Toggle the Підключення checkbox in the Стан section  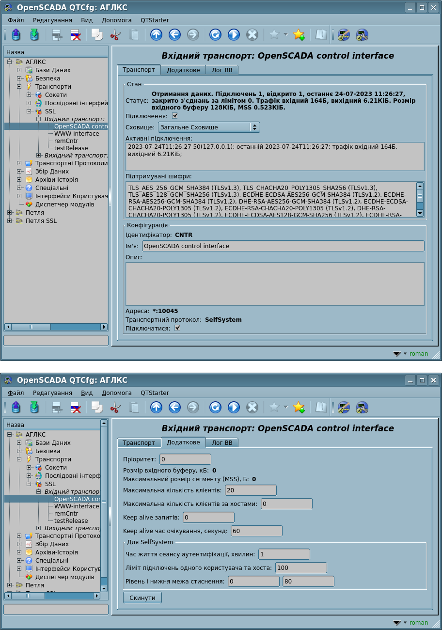(x=175, y=116)
